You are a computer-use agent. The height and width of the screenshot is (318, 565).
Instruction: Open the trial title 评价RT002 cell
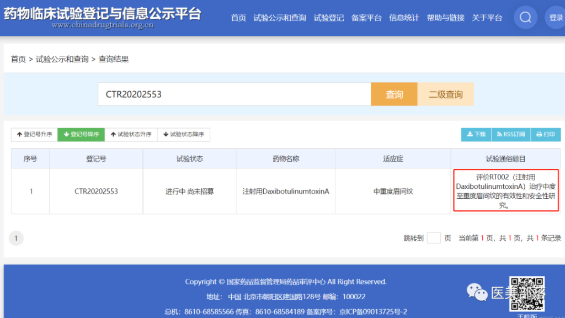pos(506,190)
